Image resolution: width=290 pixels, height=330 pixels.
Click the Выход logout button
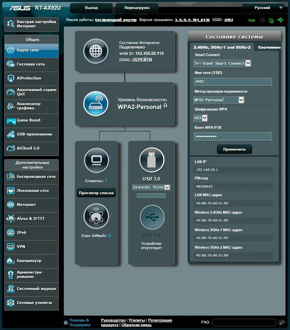click(x=91, y=8)
